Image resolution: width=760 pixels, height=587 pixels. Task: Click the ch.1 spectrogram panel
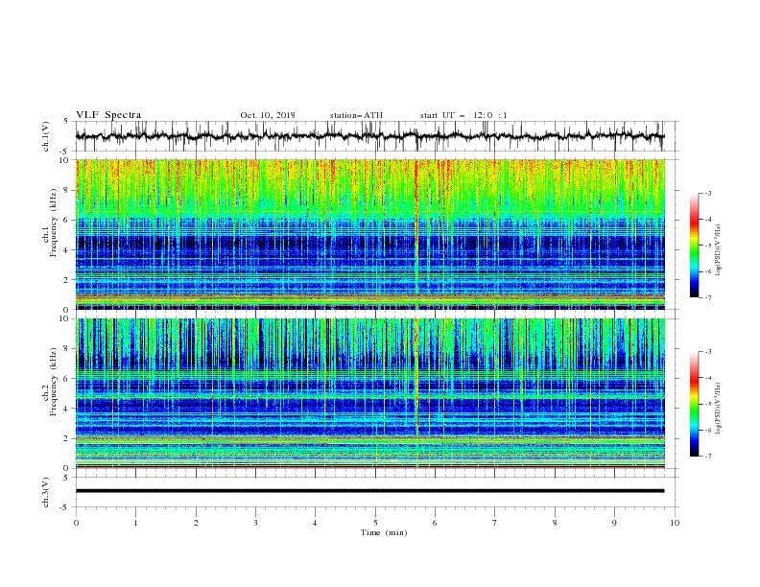pyautogui.click(x=370, y=234)
